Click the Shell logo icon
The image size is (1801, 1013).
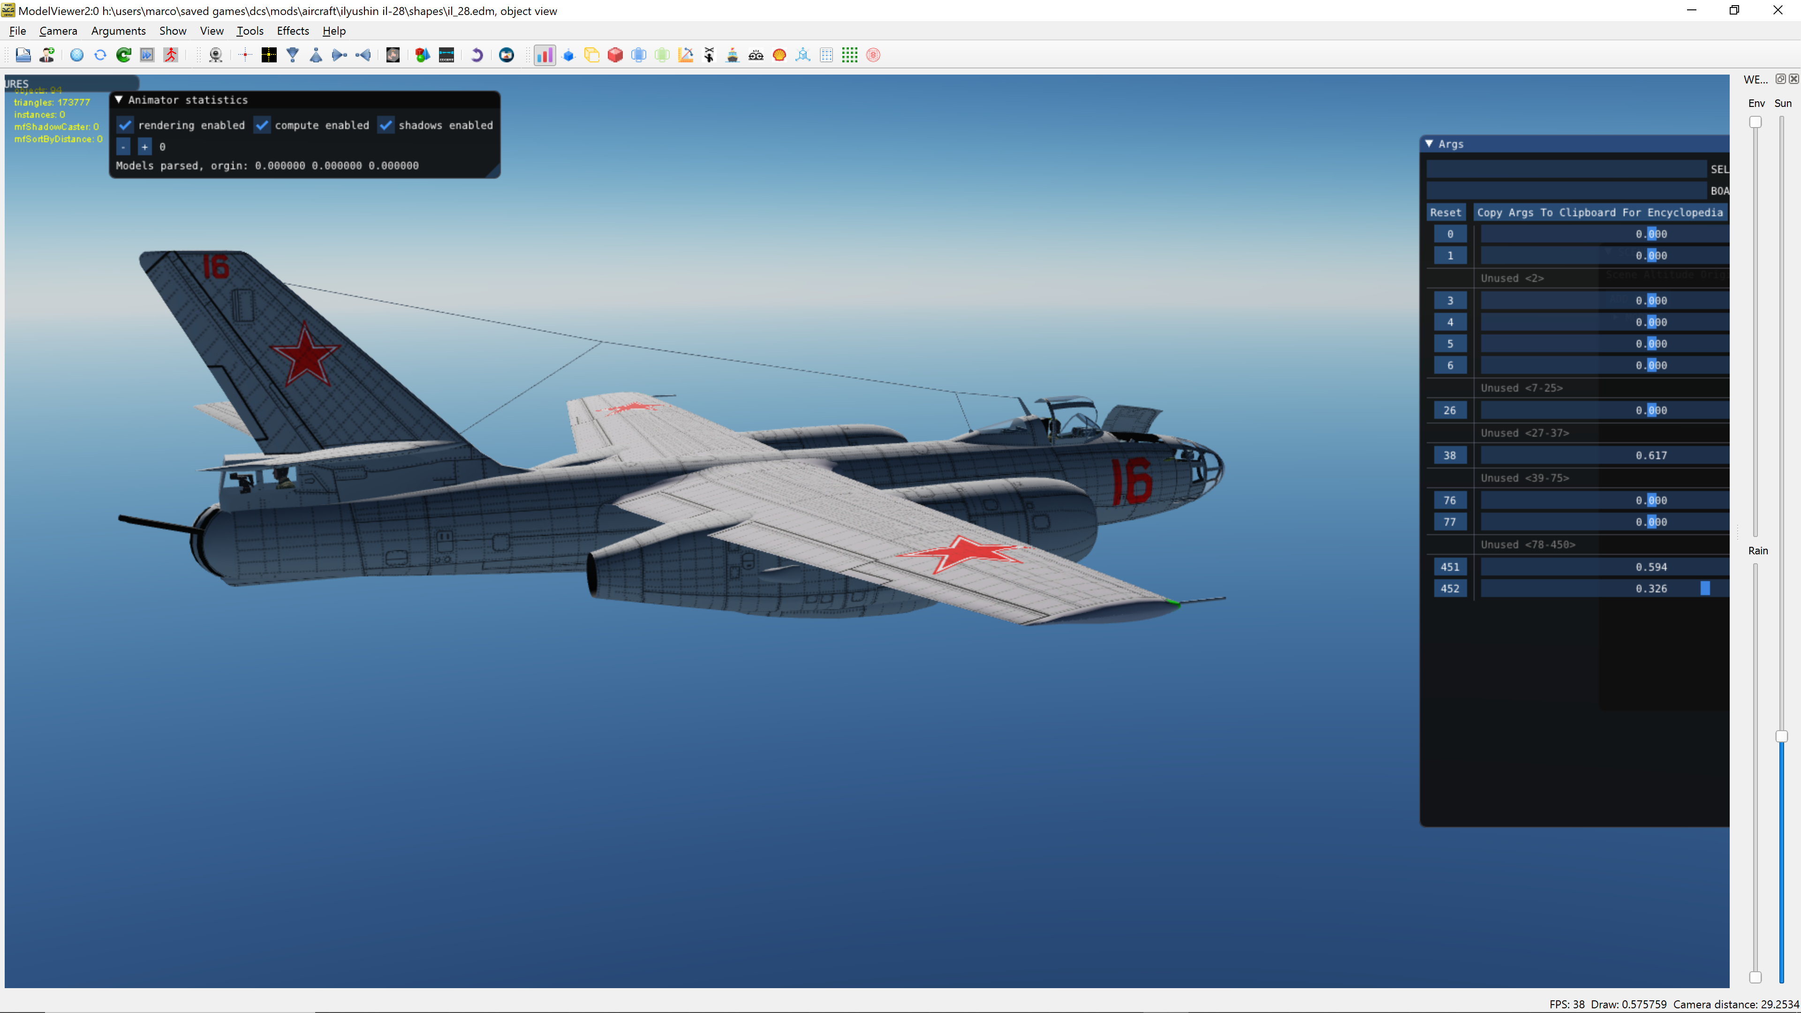click(x=779, y=55)
